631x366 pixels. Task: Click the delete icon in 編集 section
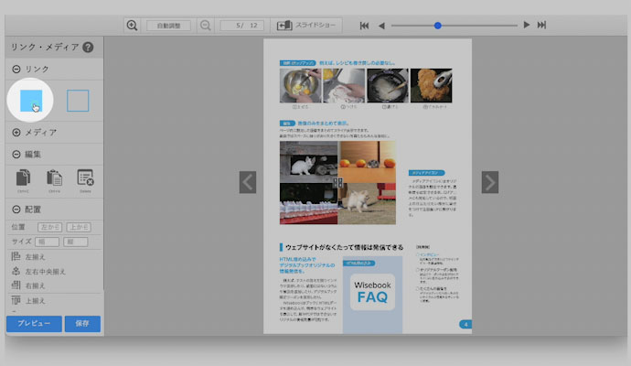pyautogui.click(x=85, y=179)
